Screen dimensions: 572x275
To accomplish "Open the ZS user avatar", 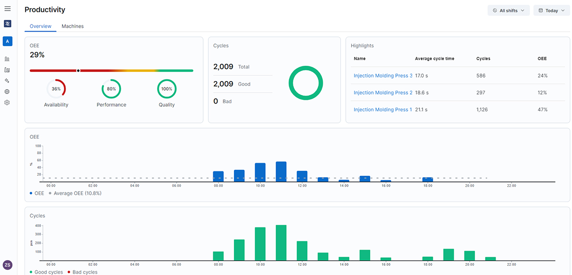I will tap(7, 265).
